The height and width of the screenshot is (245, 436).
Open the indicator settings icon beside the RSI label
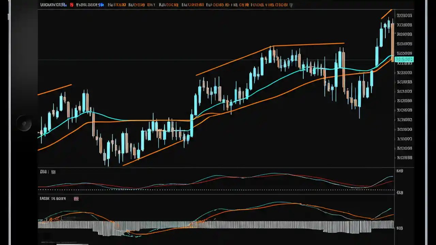[x=53, y=172]
